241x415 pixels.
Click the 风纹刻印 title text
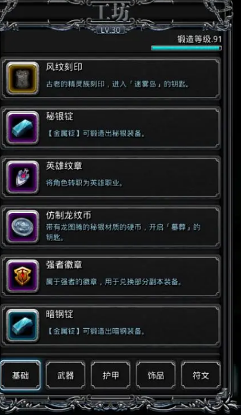64,67
